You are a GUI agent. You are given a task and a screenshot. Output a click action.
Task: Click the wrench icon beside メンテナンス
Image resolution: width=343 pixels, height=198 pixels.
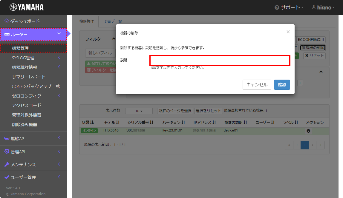click(x=7, y=164)
